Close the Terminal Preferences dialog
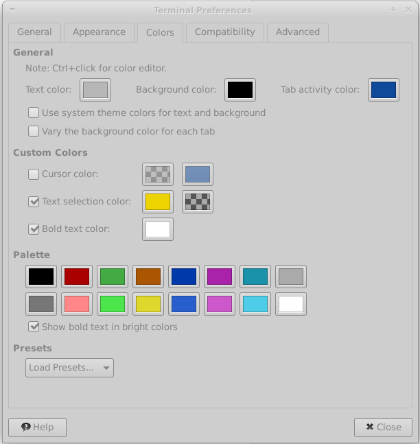This screenshot has width=420, height=444. [x=383, y=428]
